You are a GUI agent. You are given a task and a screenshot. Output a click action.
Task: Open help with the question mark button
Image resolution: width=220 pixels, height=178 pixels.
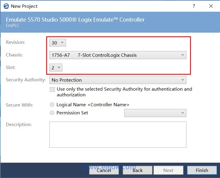click(x=194, y=6)
